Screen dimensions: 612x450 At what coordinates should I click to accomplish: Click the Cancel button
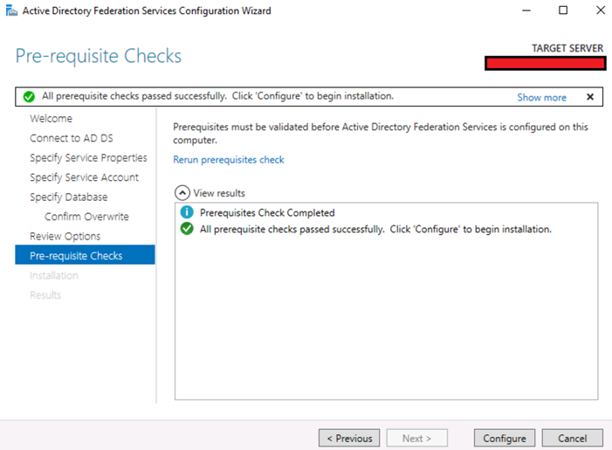(572, 439)
